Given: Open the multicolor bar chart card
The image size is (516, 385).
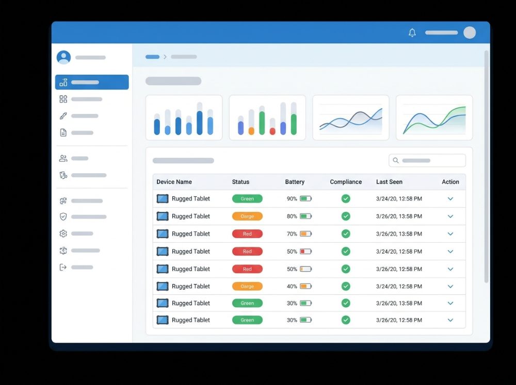Looking at the screenshot, I should (x=267, y=118).
